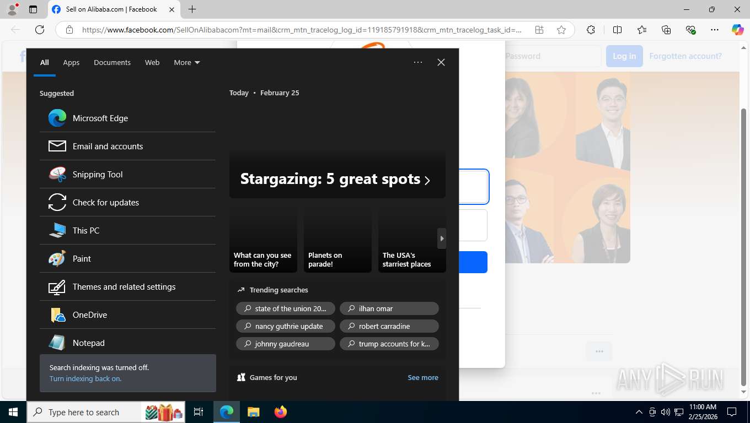Select the All search filter tab

(x=44, y=62)
